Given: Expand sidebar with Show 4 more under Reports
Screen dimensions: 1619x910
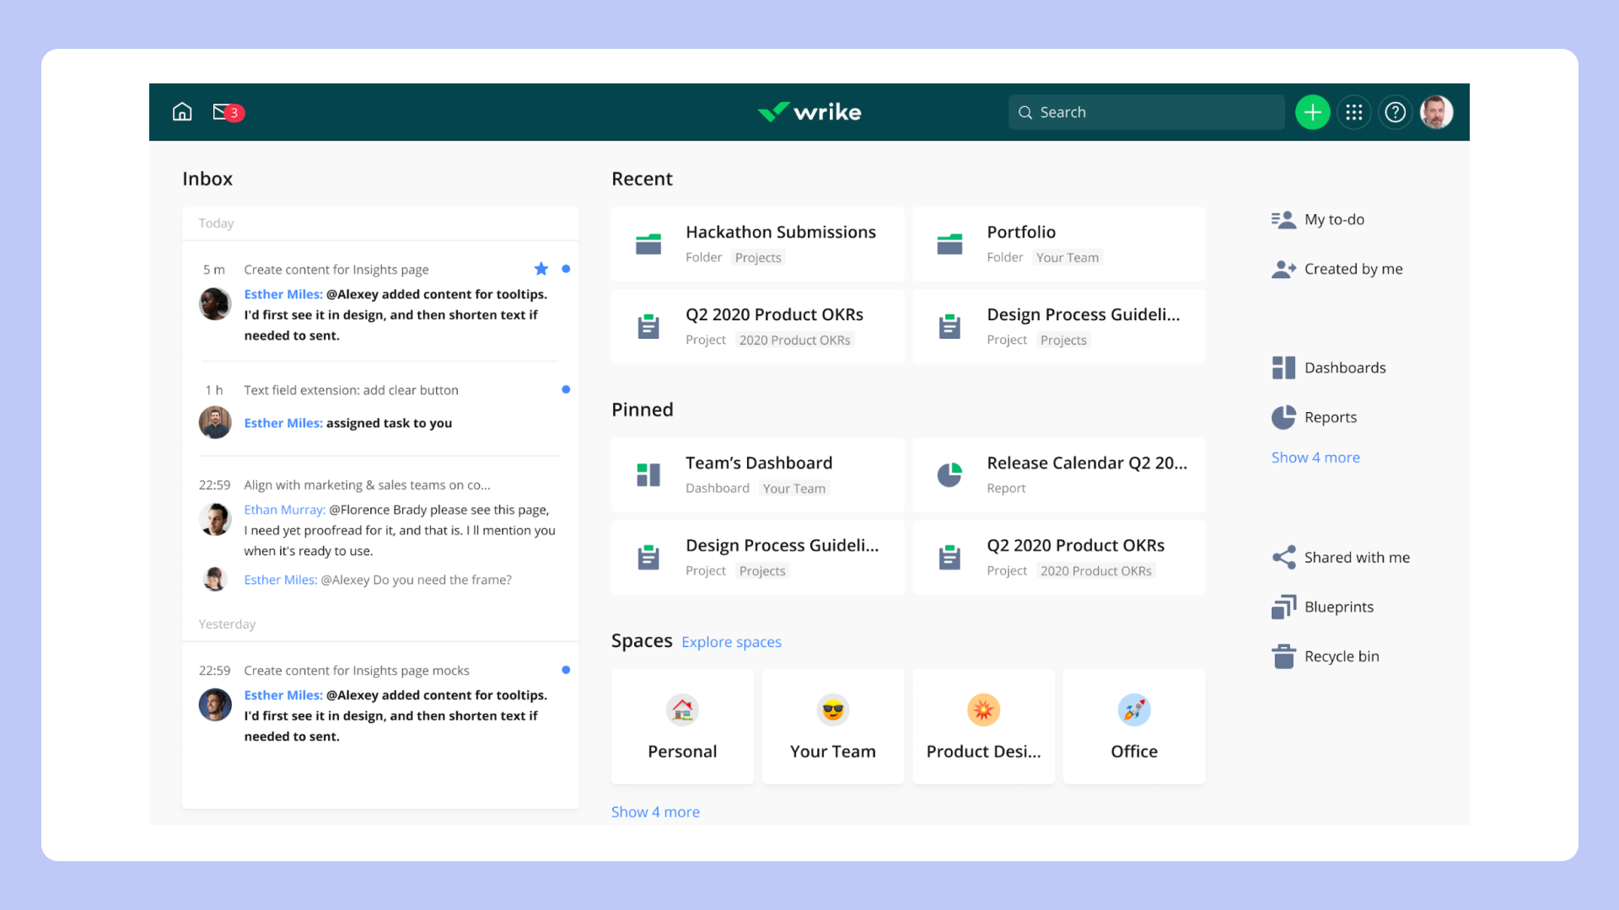Looking at the screenshot, I should 1315,458.
